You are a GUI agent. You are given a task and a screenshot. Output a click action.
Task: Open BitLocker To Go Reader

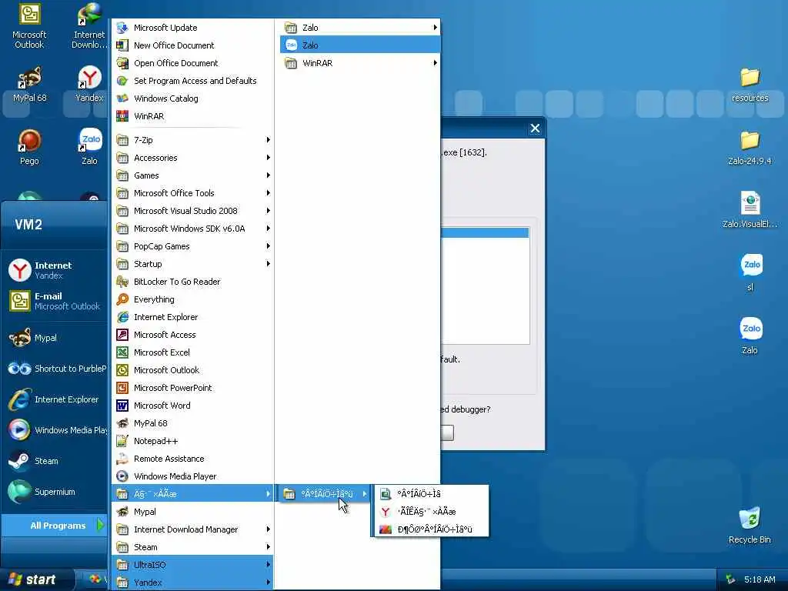click(x=192, y=282)
